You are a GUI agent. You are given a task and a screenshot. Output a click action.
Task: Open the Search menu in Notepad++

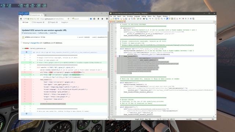tap(119, 16)
